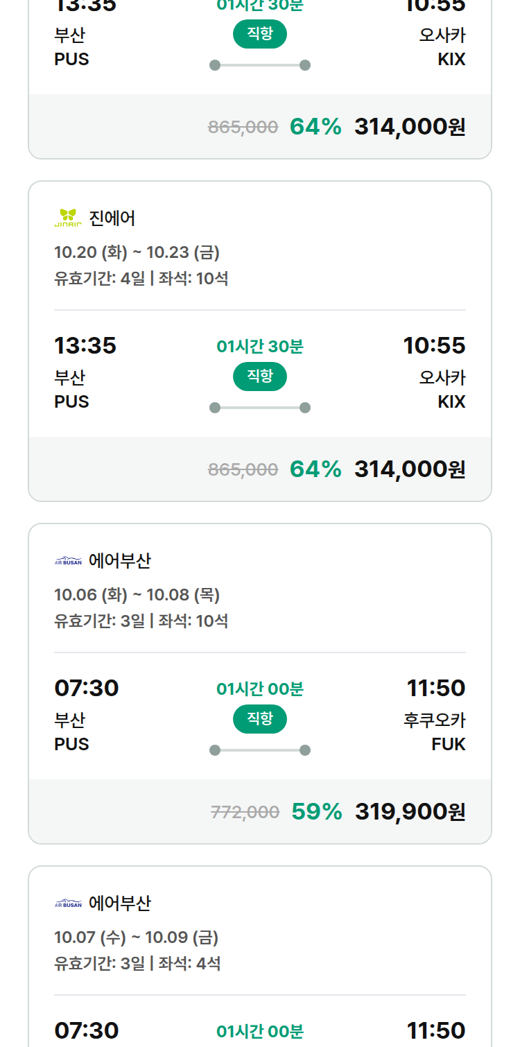
Task: Click 59% discount label on Air Busan card
Action: tap(317, 811)
